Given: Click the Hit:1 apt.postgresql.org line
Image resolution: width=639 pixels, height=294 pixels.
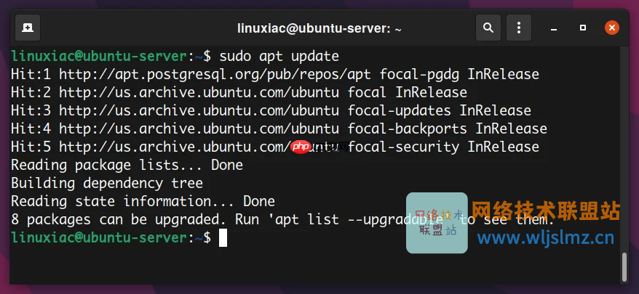Looking at the screenshot, I should point(275,75).
